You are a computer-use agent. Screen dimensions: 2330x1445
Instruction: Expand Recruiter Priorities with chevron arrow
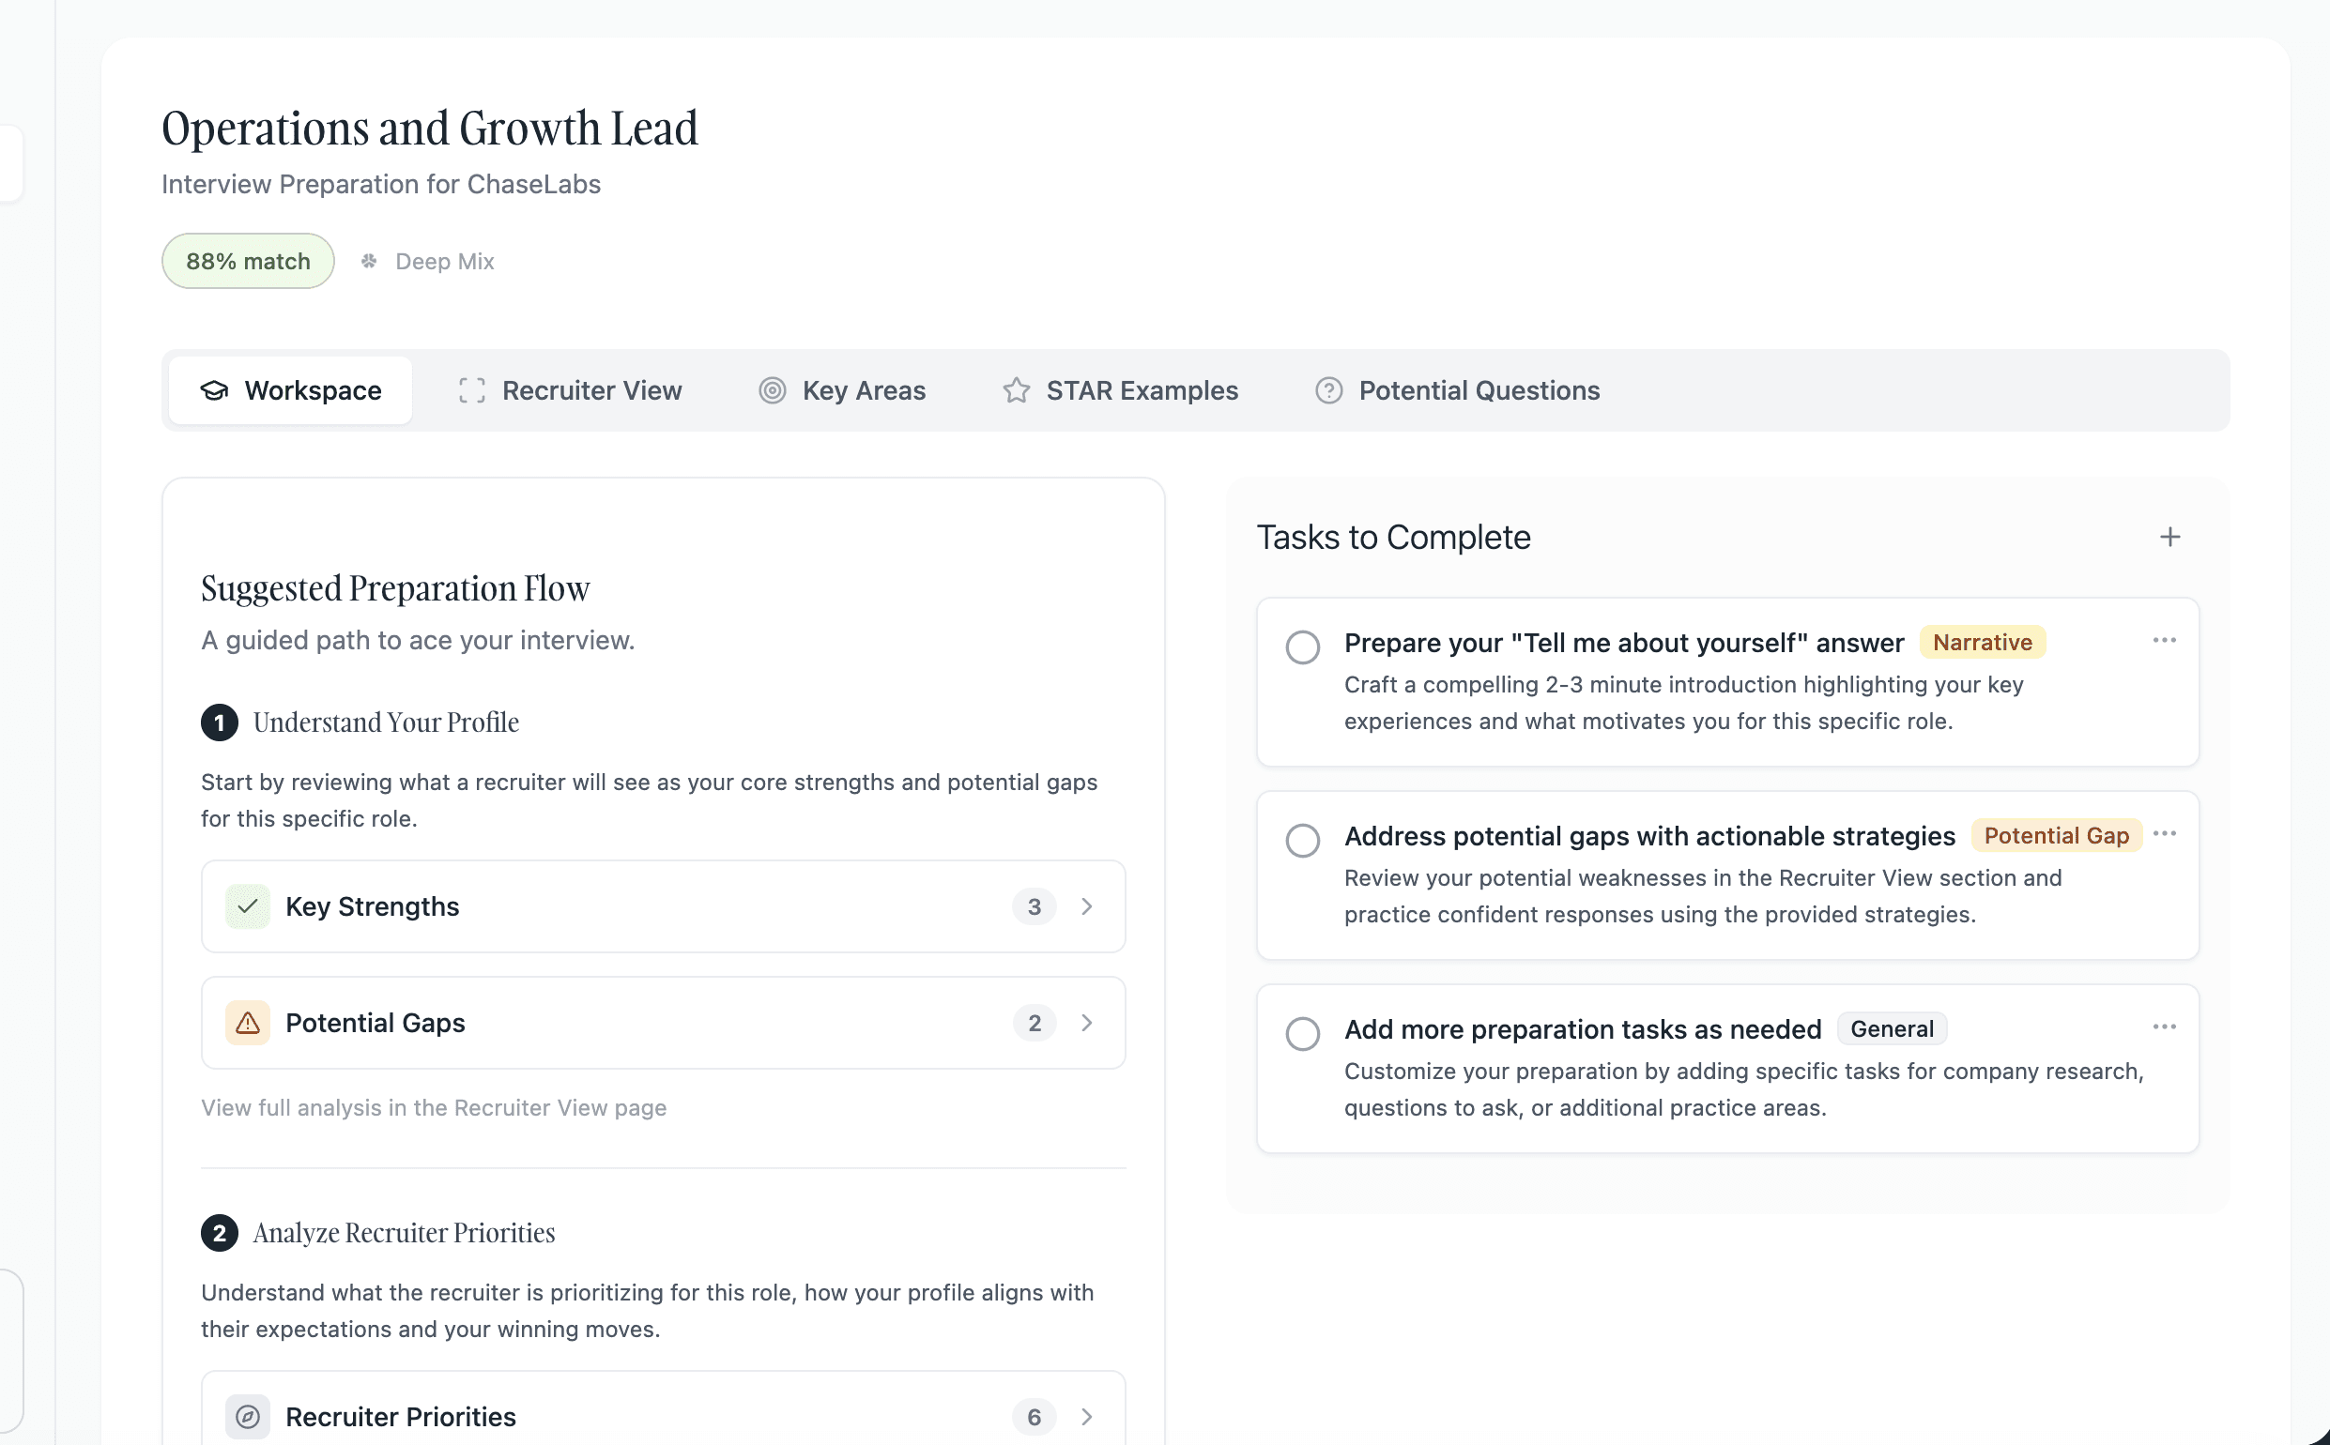(x=1086, y=1416)
